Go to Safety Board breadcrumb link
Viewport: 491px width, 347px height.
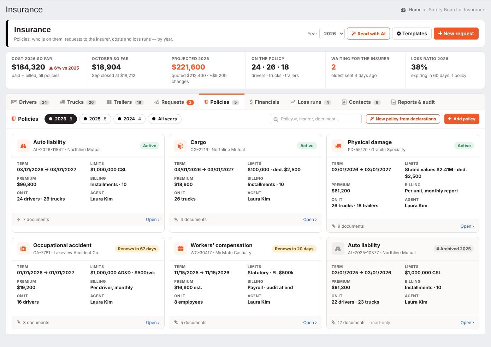[443, 10]
